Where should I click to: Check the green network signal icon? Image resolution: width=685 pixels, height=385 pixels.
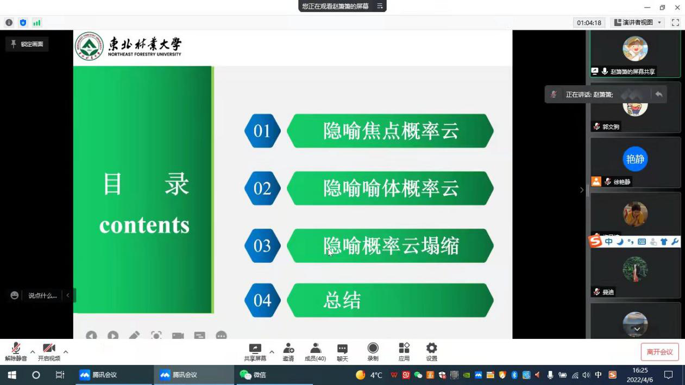point(37,23)
